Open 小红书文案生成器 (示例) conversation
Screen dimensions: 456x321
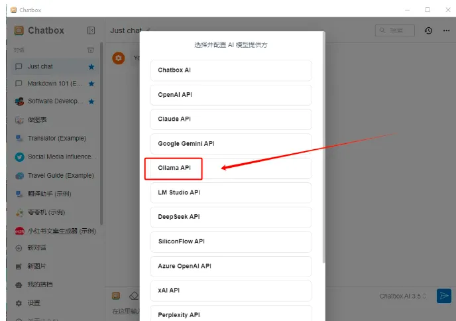point(55,231)
